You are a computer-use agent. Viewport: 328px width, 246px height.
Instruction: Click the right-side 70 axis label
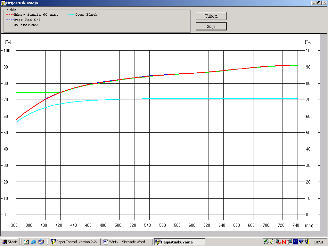pos(308,100)
